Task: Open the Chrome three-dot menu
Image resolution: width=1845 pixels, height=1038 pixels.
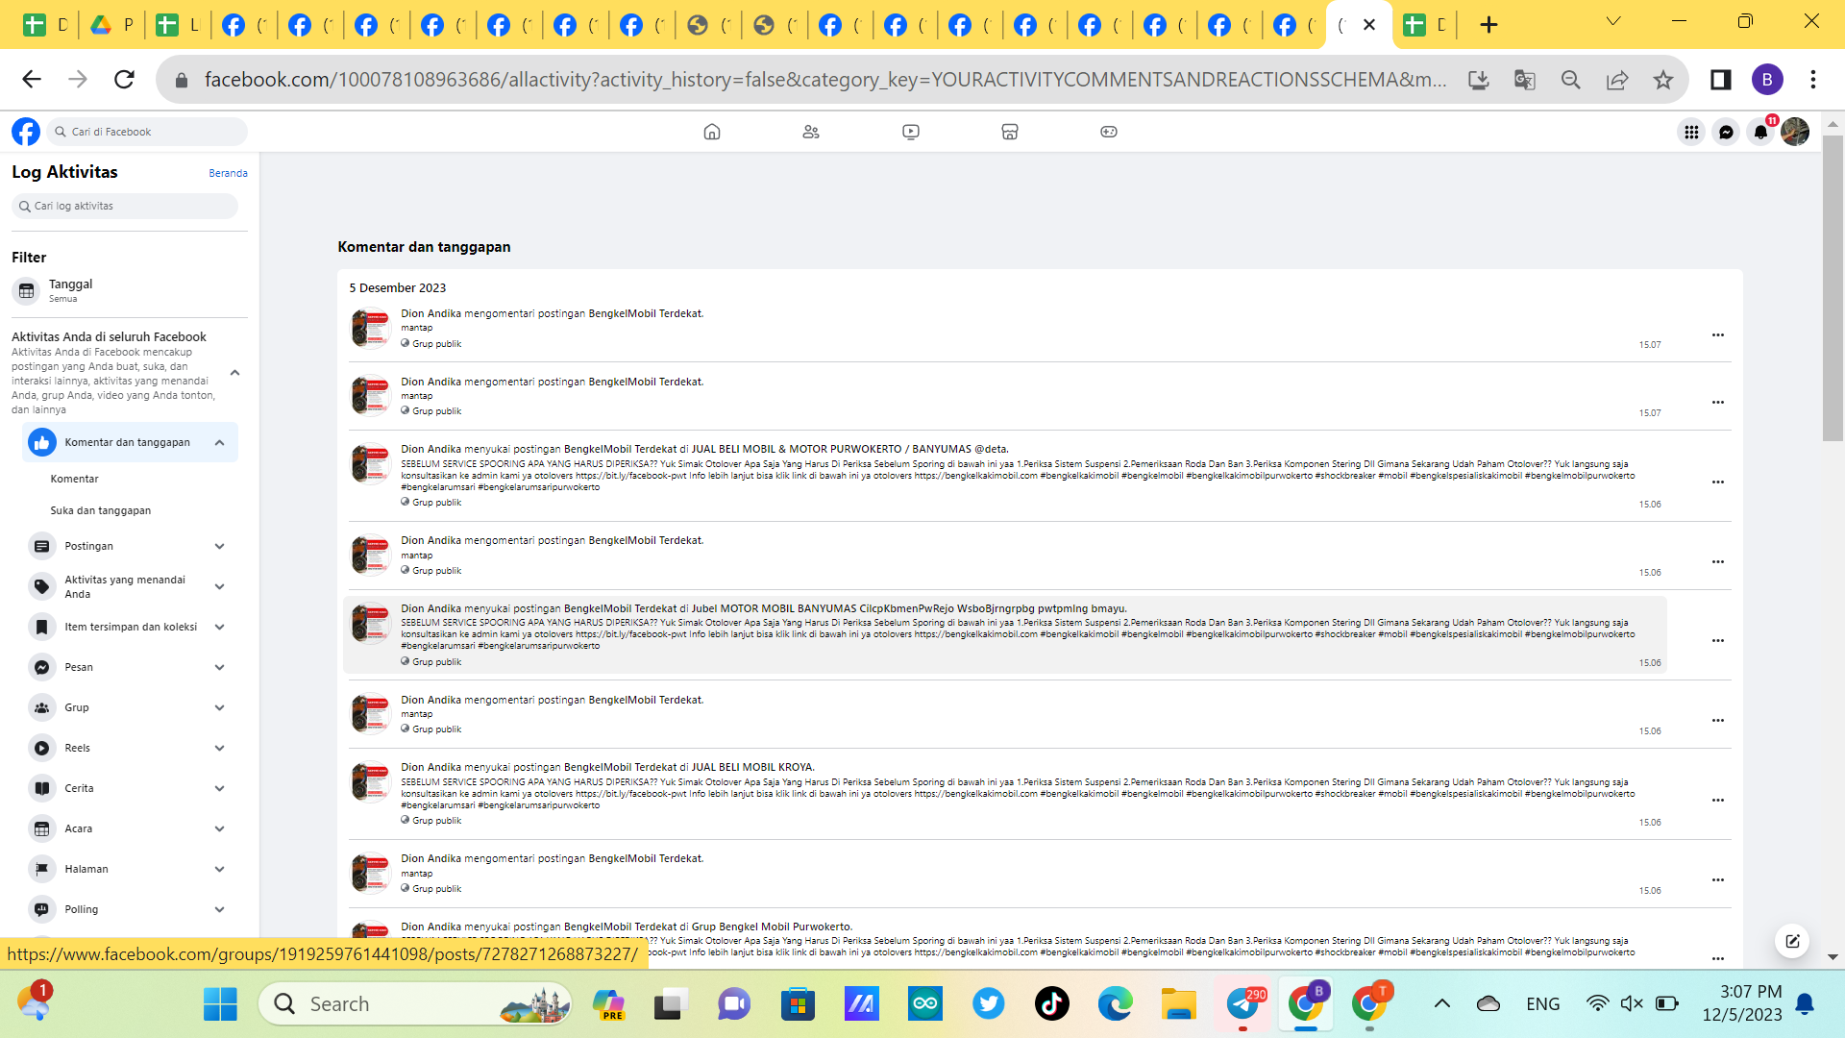Action: point(1813,80)
